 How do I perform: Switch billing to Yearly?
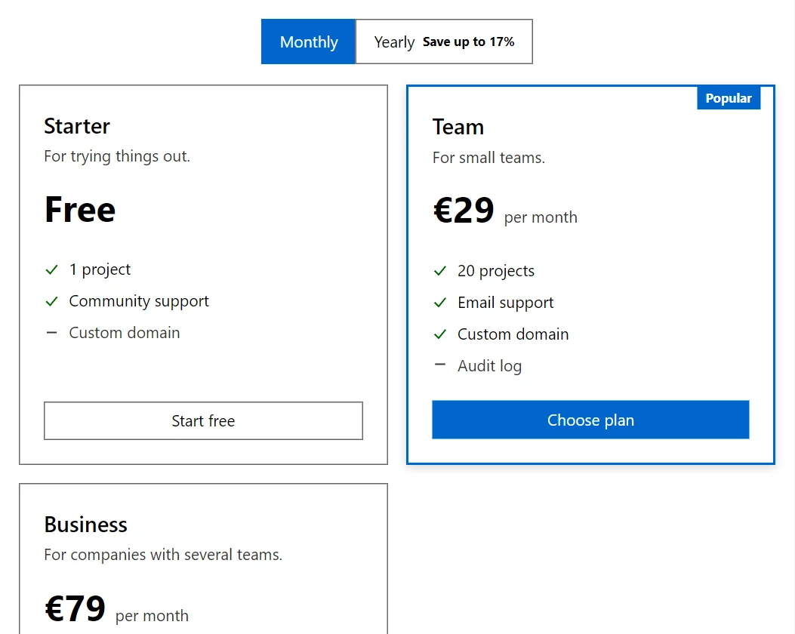(444, 42)
